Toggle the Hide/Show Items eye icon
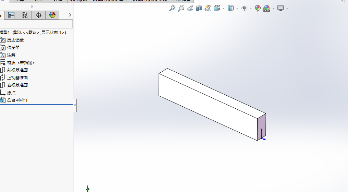The image size is (348, 192). (x=244, y=9)
